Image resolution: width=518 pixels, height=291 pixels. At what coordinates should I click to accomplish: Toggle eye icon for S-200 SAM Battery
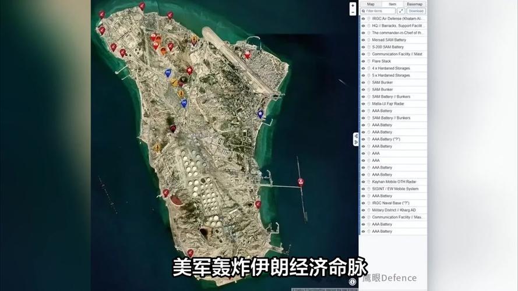click(x=364, y=47)
